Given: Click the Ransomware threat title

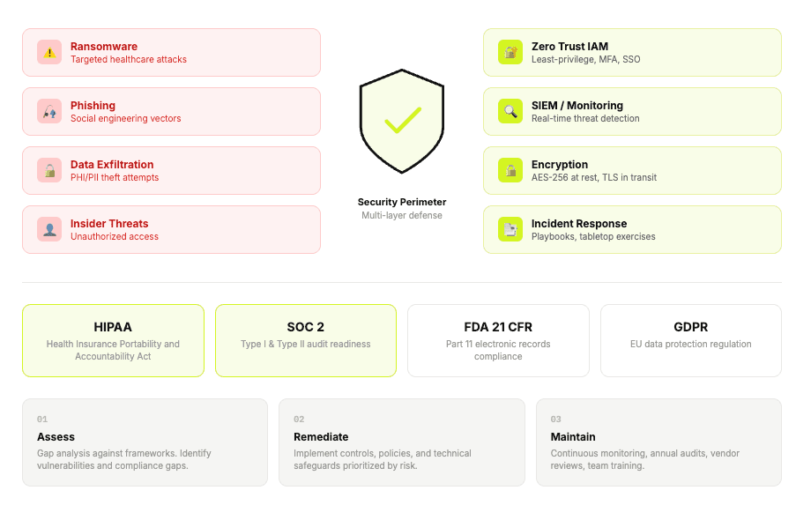Looking at the screenshot, I should coord(104,47).
